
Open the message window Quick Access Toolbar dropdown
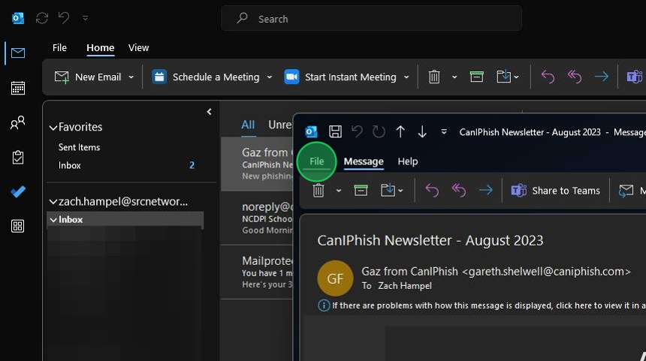[x=444, y=132]
